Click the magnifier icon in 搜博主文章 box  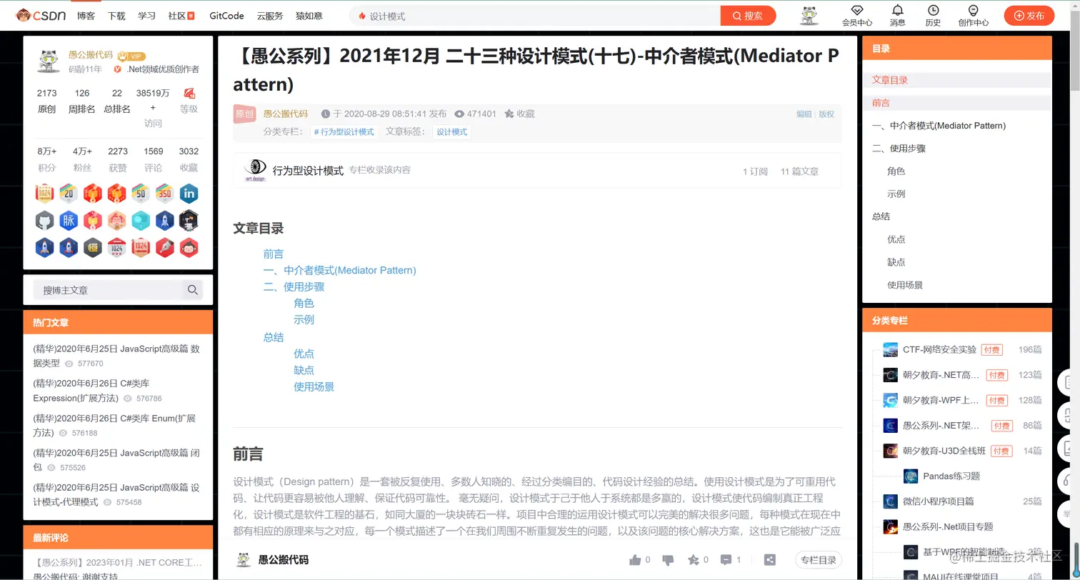(x=191, y=290)
